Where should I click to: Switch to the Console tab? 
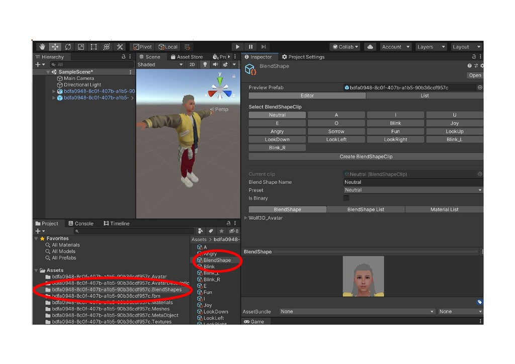81,224
